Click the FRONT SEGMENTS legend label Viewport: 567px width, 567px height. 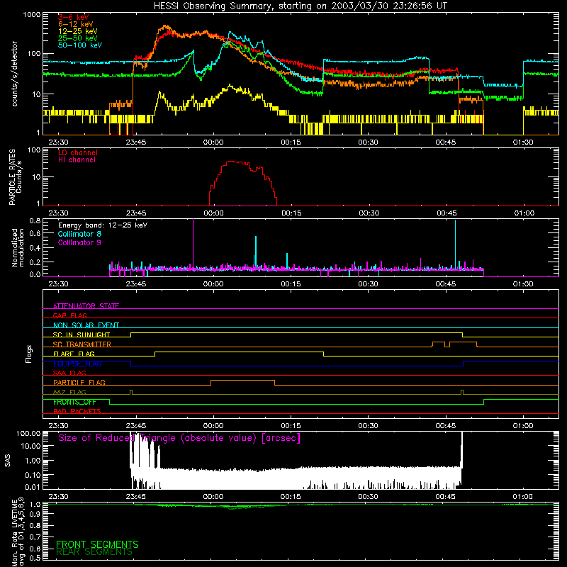[x=97, y=544]
